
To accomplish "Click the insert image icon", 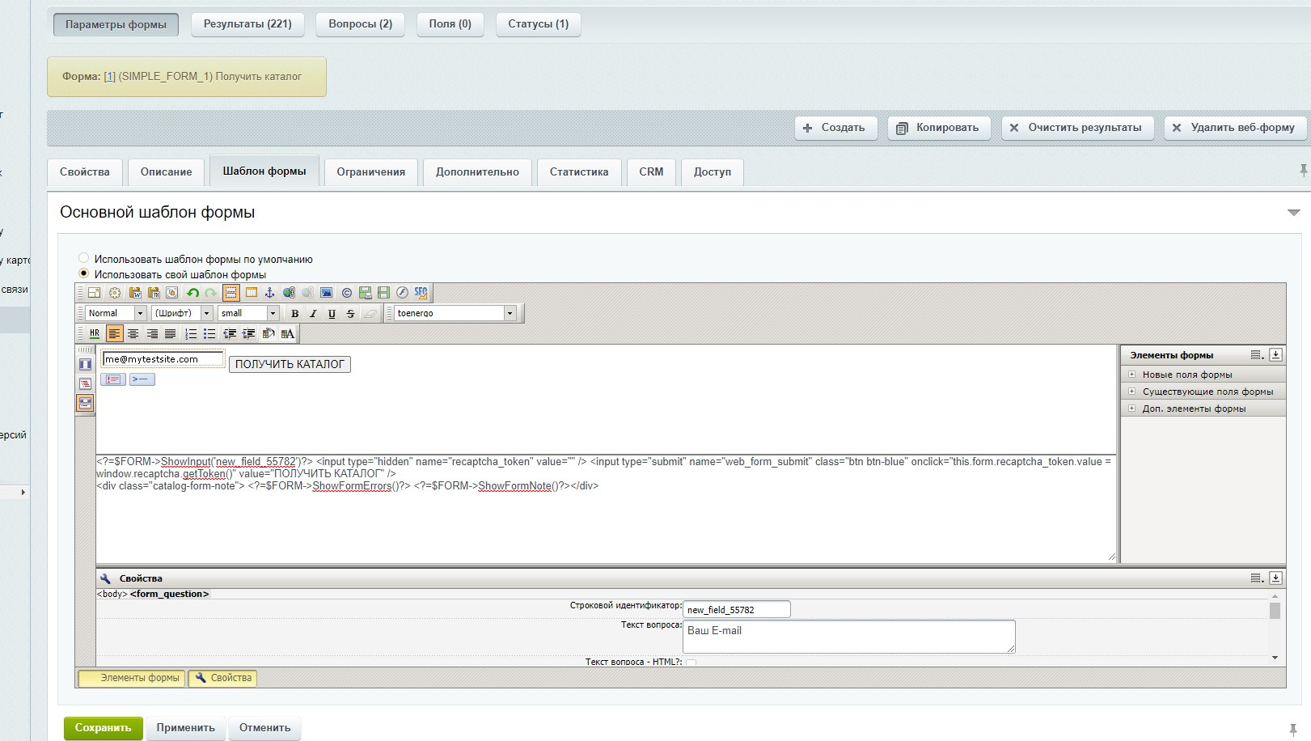I will pyautogui.click(x=326, y=293).
